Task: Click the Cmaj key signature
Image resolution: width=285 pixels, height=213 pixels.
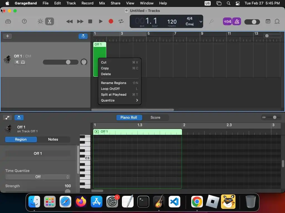Action: 190,24
